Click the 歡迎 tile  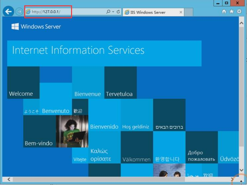pyautogui.click(x=80, y=107)
